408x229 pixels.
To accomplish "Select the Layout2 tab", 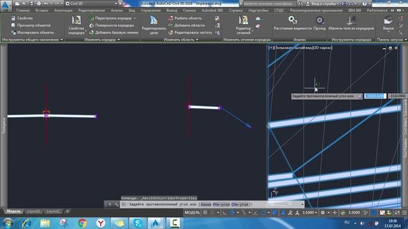I will point(53,211).
